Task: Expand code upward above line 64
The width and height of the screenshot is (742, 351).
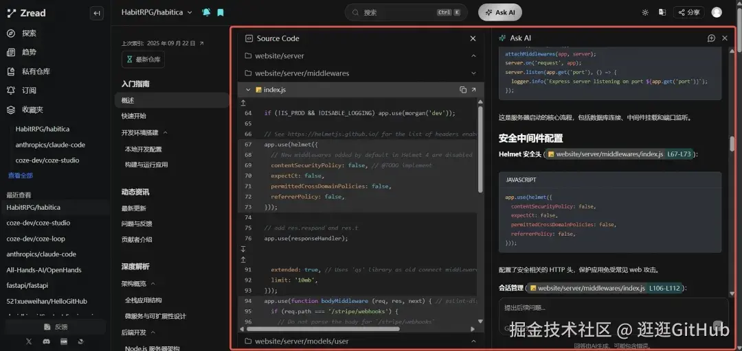Action: (x=243, y=103)
